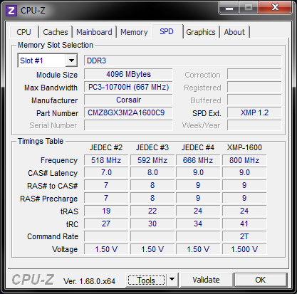Screen dimensions: 297x294
Task: Show the About tab
Action: [234, 32]
